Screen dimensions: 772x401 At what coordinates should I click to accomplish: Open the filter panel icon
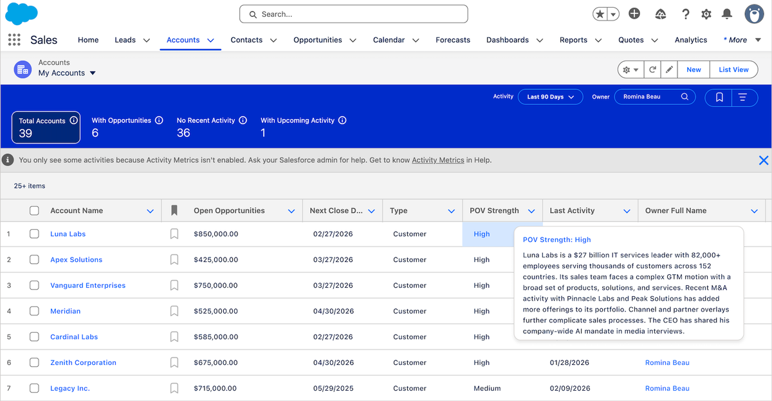click(743, 97)
